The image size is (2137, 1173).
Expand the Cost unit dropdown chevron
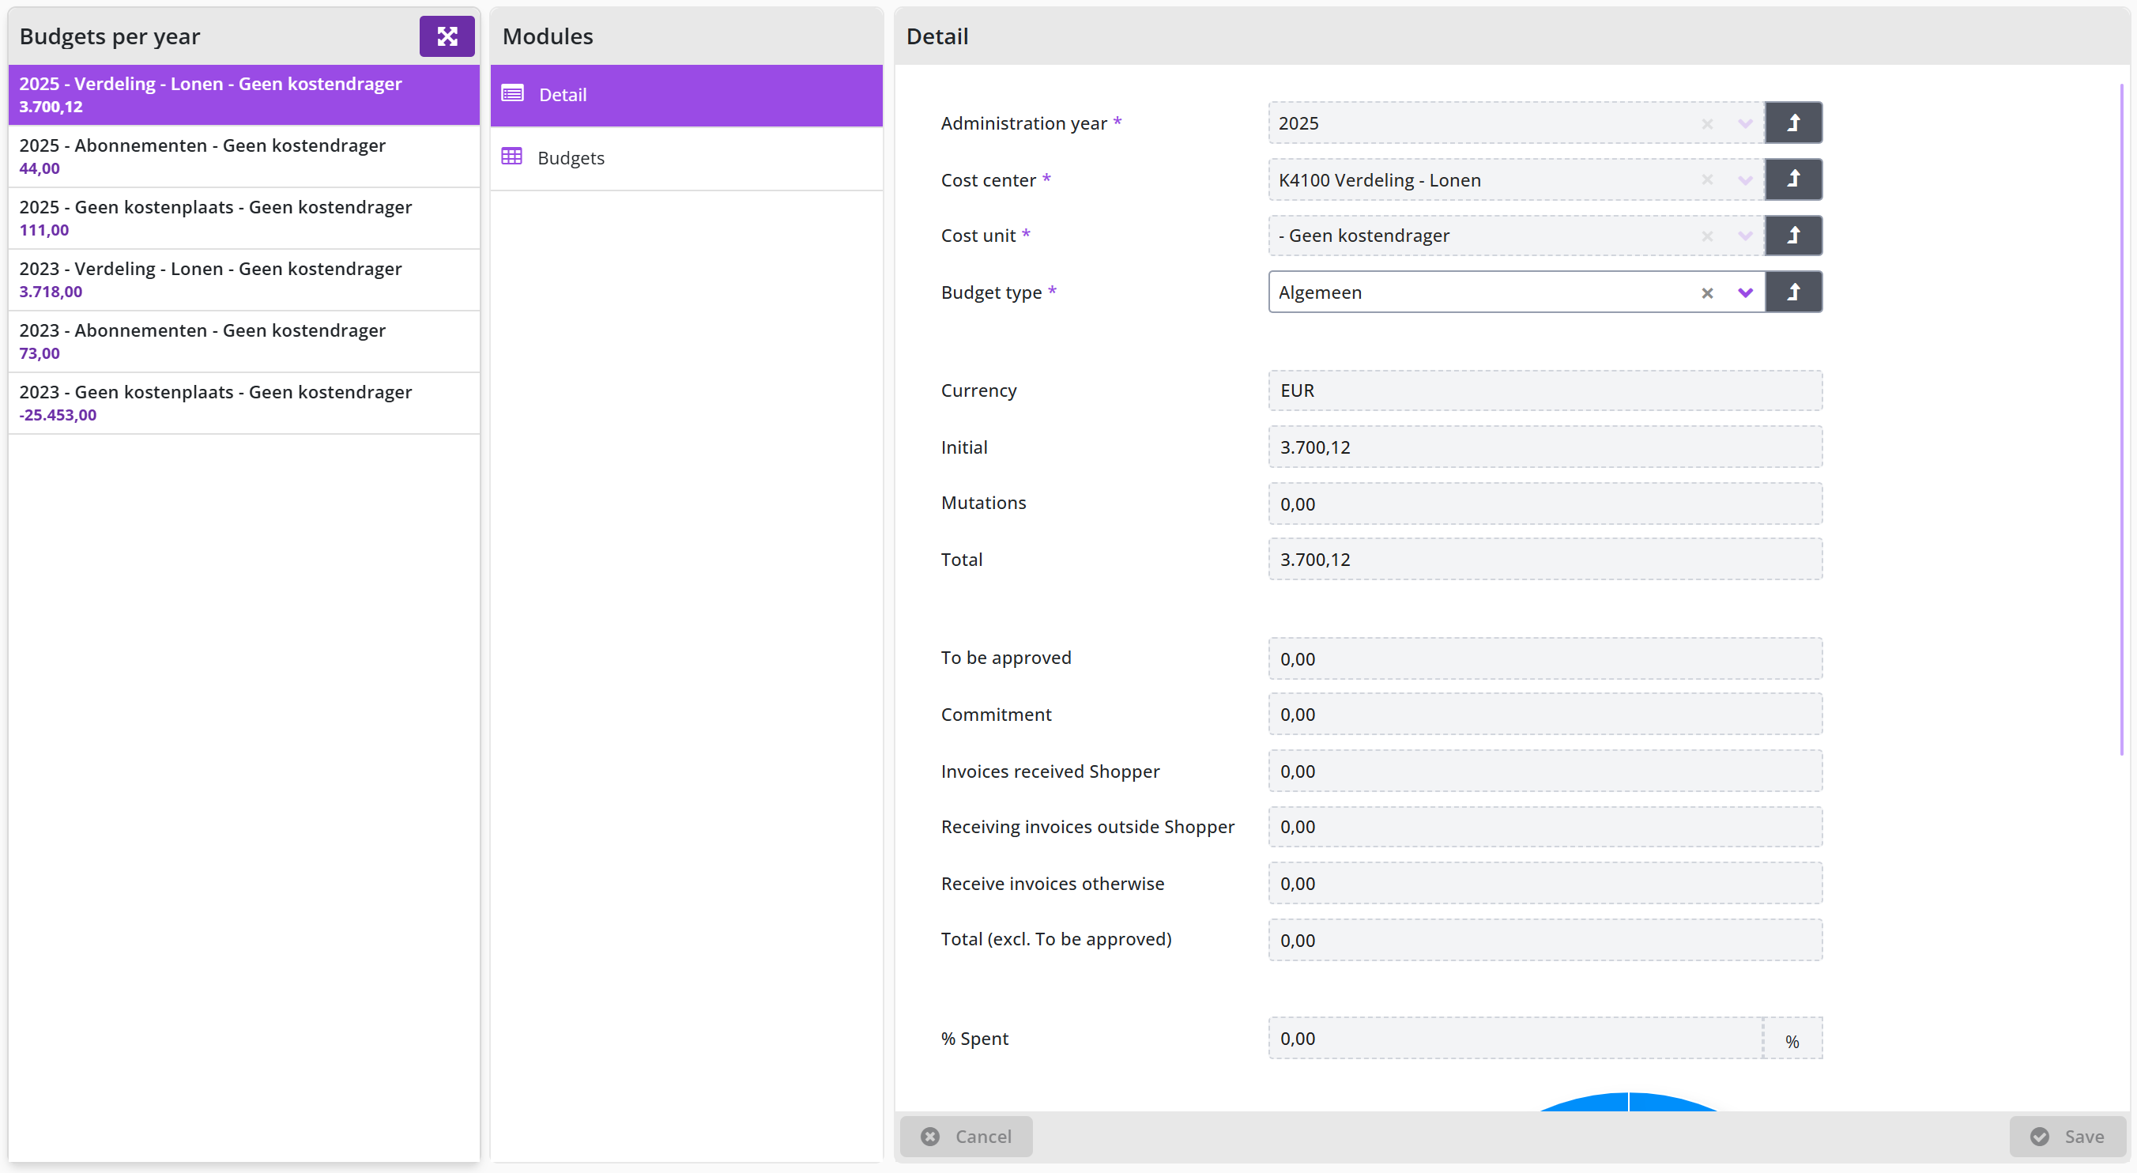(1744, 236)
